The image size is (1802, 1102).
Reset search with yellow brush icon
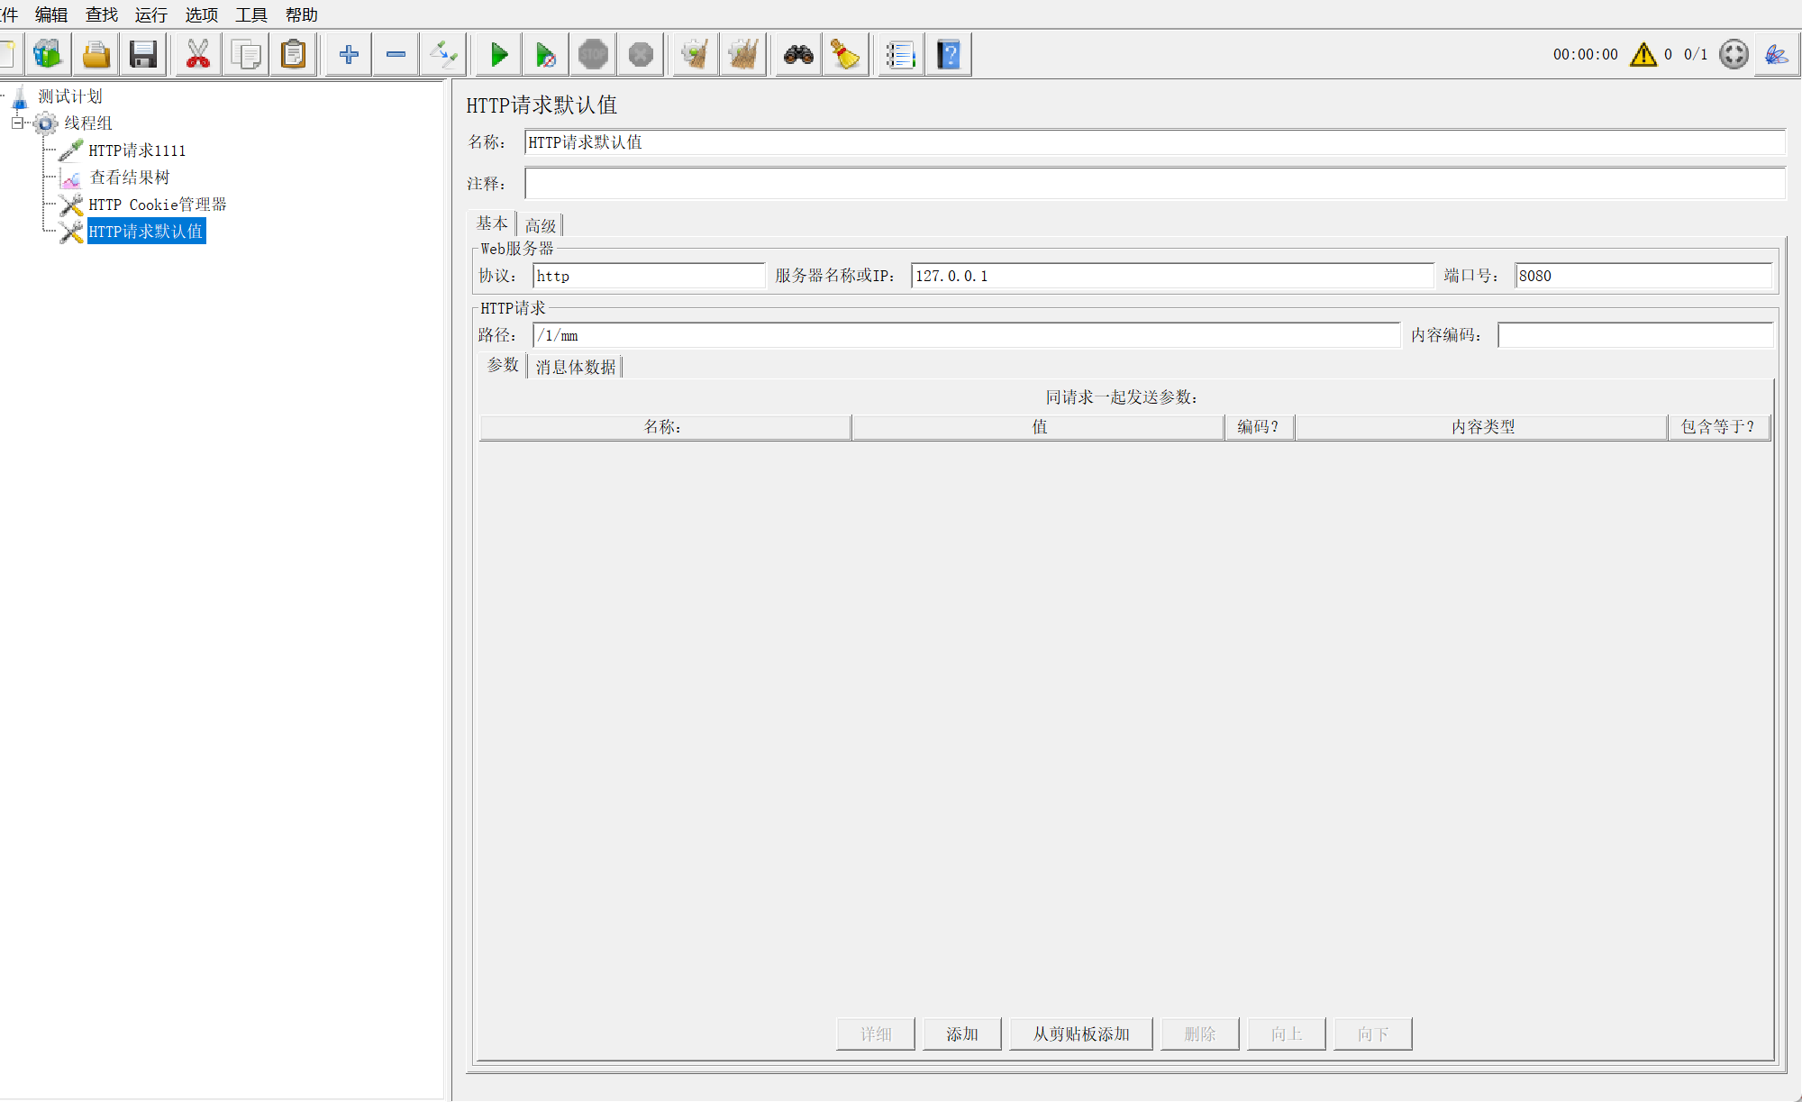pos(845,55)
